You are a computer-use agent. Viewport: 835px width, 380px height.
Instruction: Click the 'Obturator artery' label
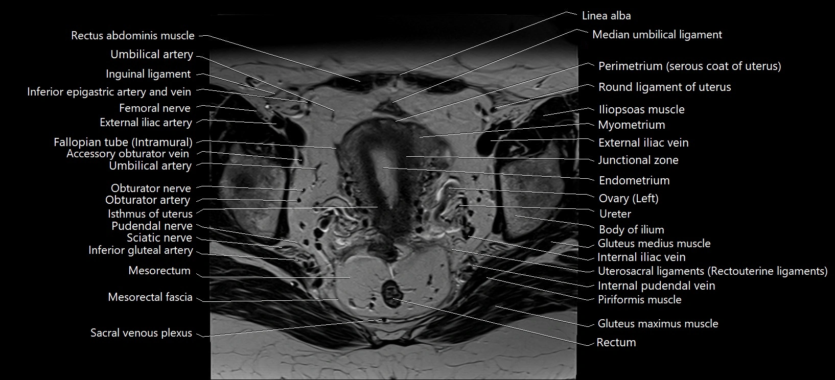[148, 200]
